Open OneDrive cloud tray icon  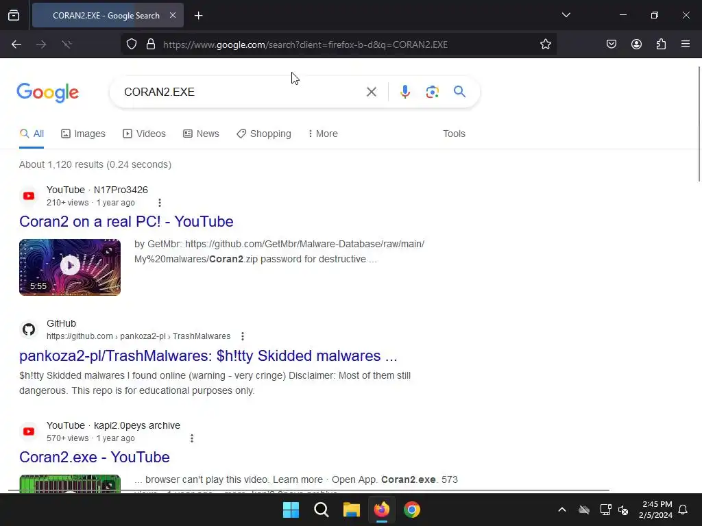tap(584, 510)
